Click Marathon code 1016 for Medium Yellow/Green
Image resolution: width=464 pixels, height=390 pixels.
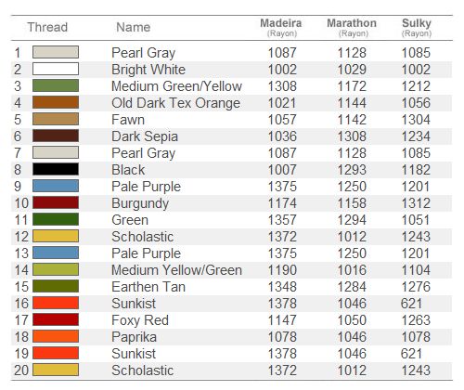click(352, 270)
